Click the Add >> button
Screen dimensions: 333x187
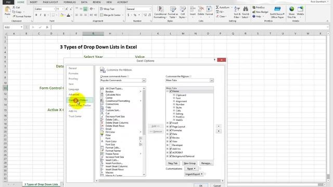coord(156,126)
